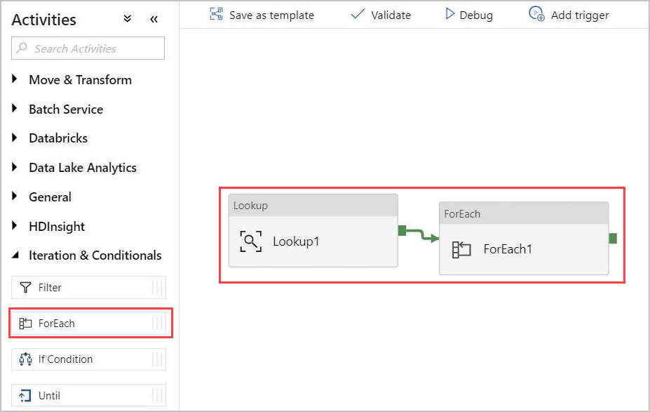
Task: Click the Search Activities input field
Action: point(88,48)
